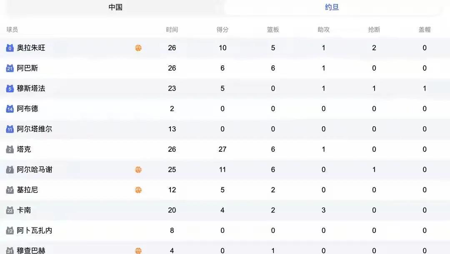Screen dimensions: 450x254
Task: Open player 塔克's name link
Action: 24,149
